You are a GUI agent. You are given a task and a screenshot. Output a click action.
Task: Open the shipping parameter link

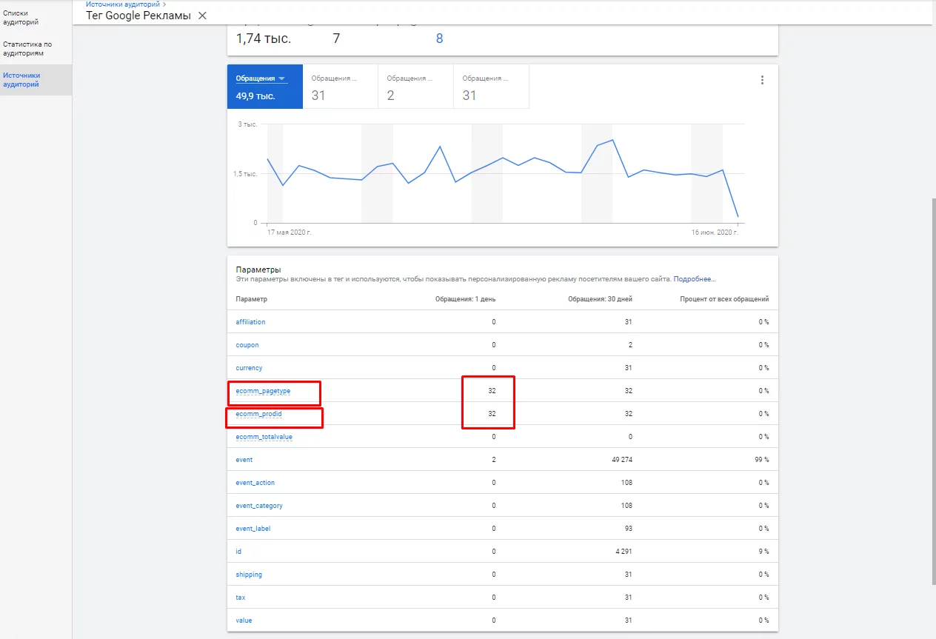click(249, 575)
